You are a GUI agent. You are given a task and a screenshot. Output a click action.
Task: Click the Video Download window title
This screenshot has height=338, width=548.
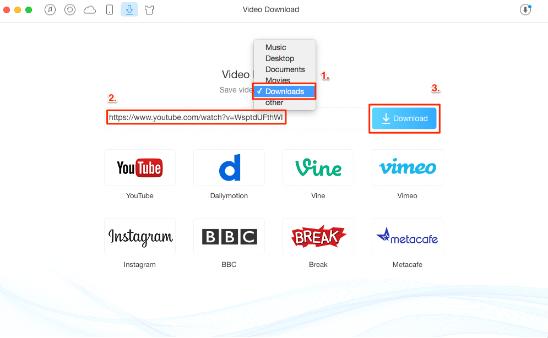[x=271, y=10]
